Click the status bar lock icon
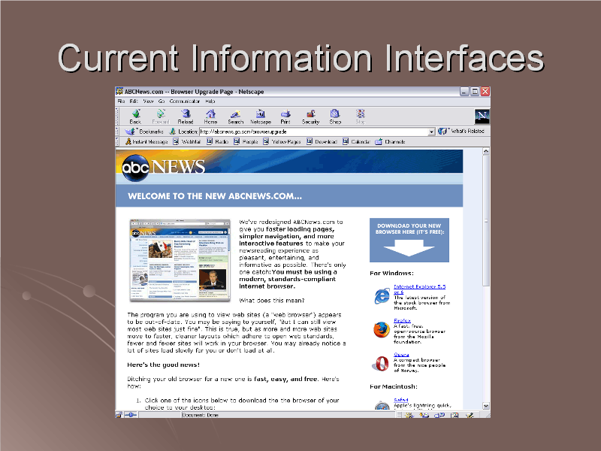Viewport: 601px width, 451px height. click(119, 415)
